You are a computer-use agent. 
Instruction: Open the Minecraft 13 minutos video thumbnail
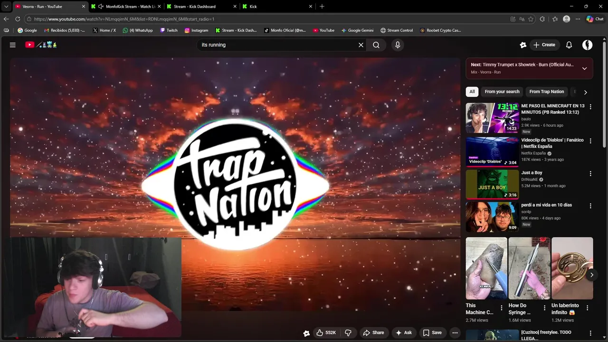point(492,118)
